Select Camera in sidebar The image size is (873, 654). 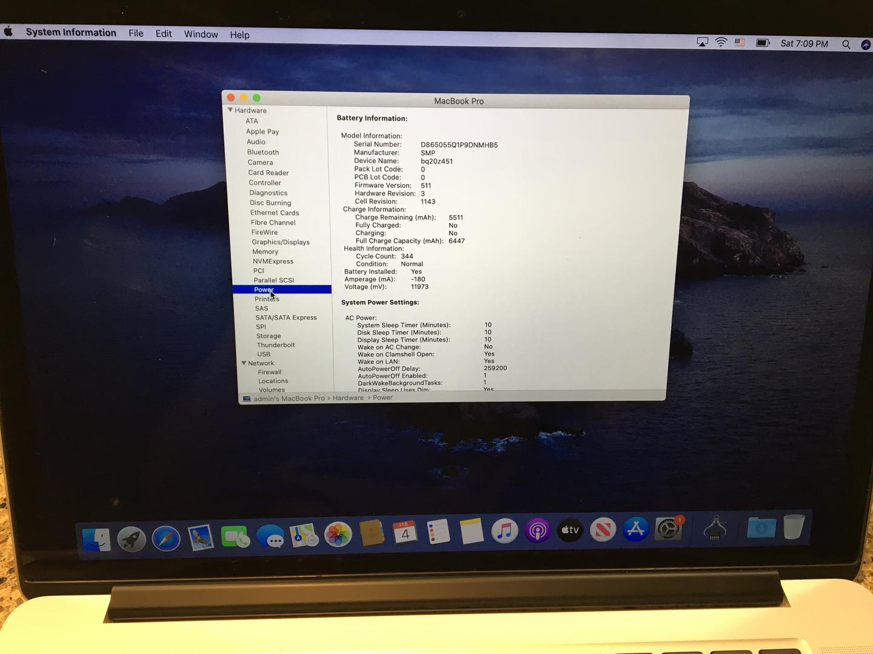click(x=260, y=162)
